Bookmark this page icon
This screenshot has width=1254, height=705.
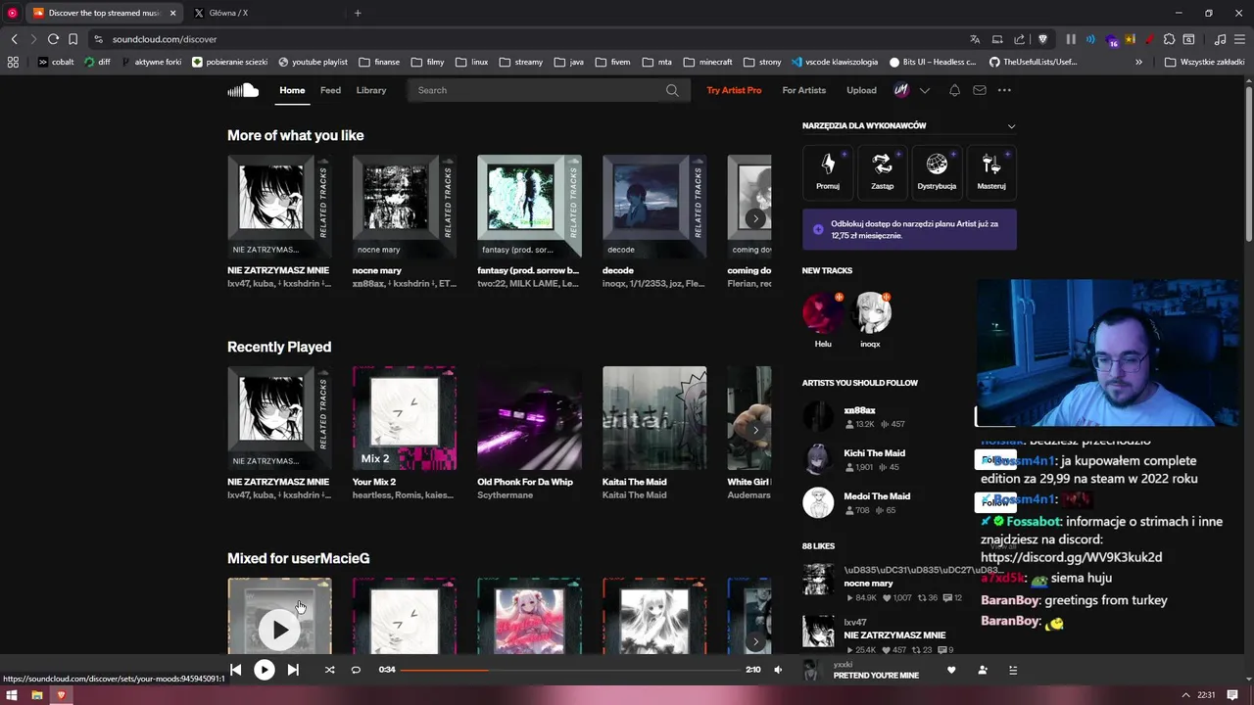point(72,39)
